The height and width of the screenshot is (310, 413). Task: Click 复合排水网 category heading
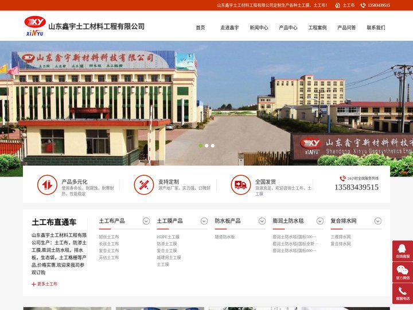tap(344, 220)
